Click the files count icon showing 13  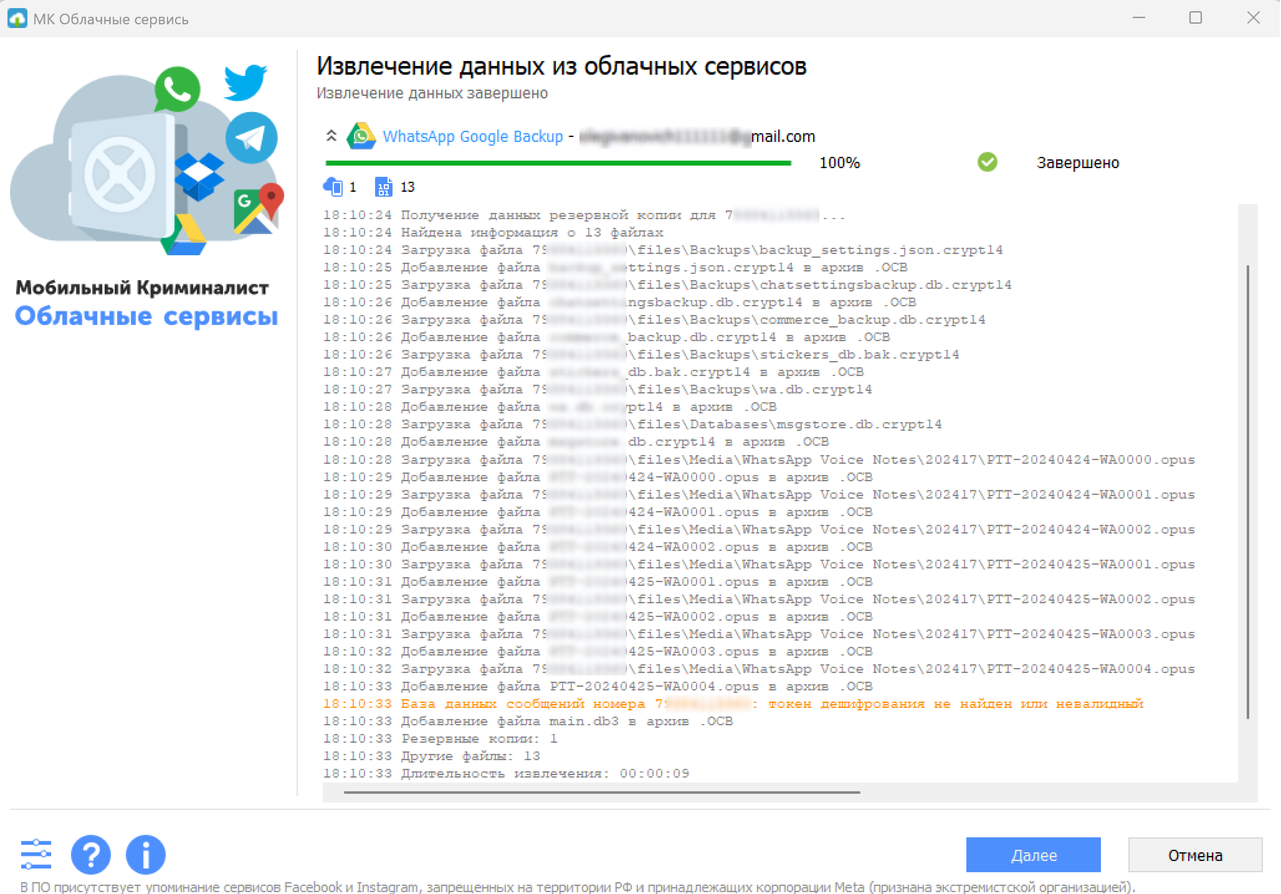point(383,187)
